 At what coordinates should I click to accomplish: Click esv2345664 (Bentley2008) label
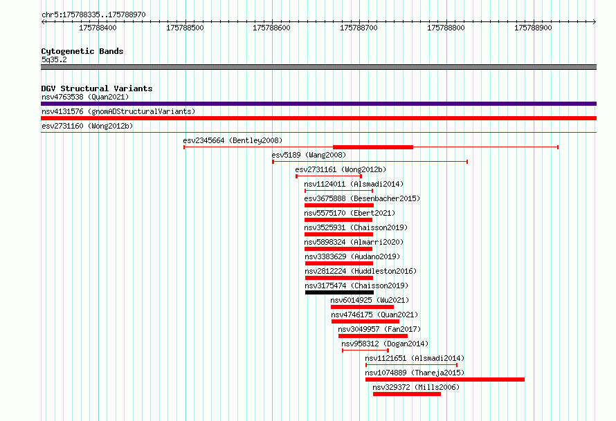(x=233, y=140)
